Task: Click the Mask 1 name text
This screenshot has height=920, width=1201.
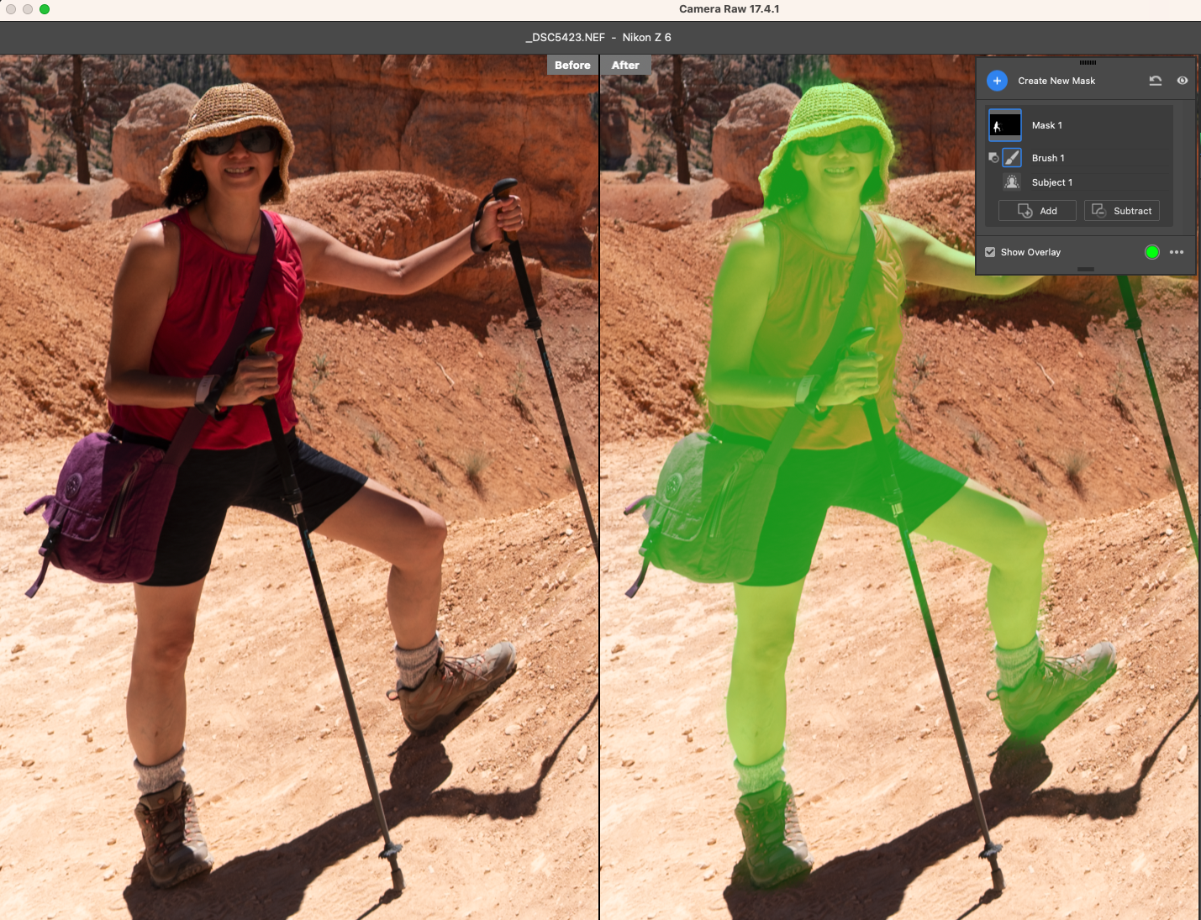Action: tap(1047, 125)
